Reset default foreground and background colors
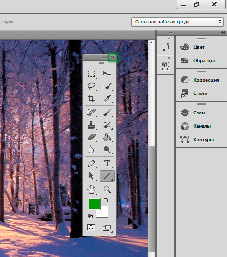The width and height of the screenshot is (227, 257). 90,216
